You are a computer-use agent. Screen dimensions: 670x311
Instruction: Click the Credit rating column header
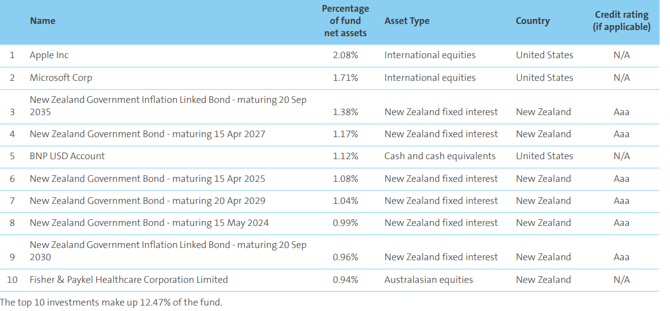[x=621, y=21]
